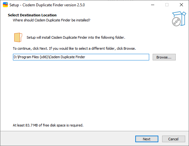
Task: Continue installation with Next
Action: tap(147, 139)
